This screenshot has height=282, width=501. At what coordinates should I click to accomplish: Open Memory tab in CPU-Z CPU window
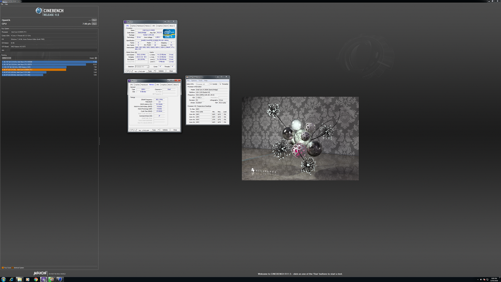point(148,26)
